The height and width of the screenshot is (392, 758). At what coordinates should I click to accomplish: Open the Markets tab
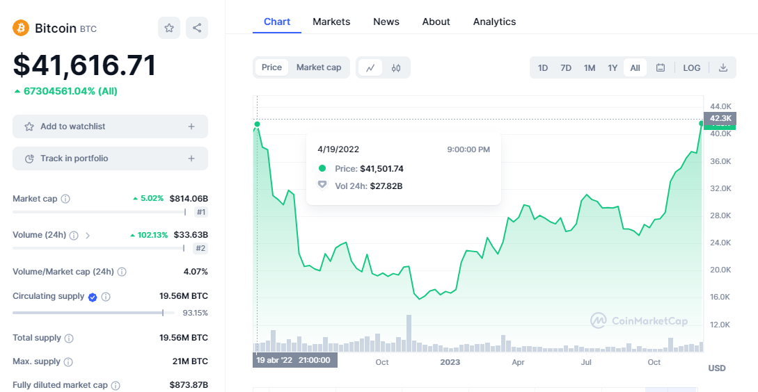(331, 22)
